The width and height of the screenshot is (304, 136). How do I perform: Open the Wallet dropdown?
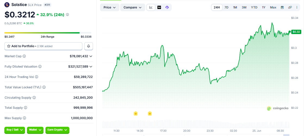tap(35, 130)
